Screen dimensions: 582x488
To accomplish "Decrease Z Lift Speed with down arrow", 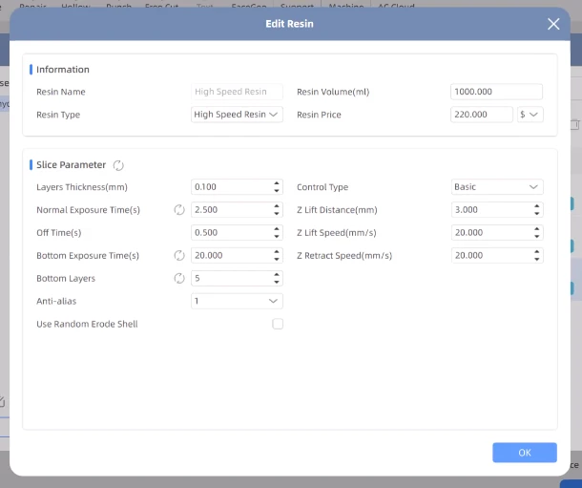I will [537, 237].
